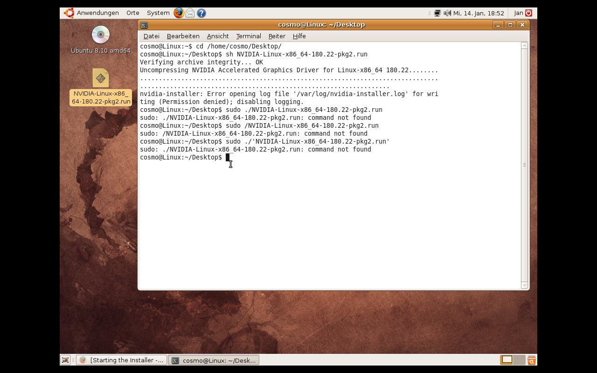The width and height of the screenshot is (597, 373).
Task: Open the Bearbeiten menu in terminal
Action: 183,36
